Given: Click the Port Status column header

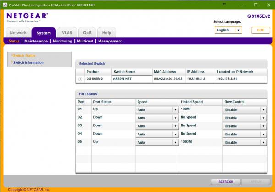Looking at the screenshot, I should pyautogui.click(x=113, y=102).
